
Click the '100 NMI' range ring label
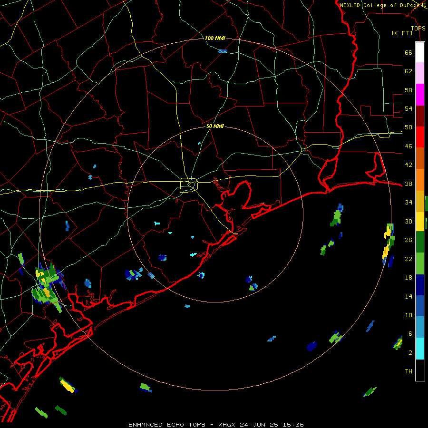215,38
